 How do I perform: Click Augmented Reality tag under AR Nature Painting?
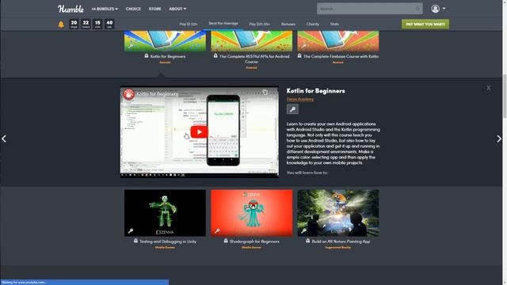(338, 248)
